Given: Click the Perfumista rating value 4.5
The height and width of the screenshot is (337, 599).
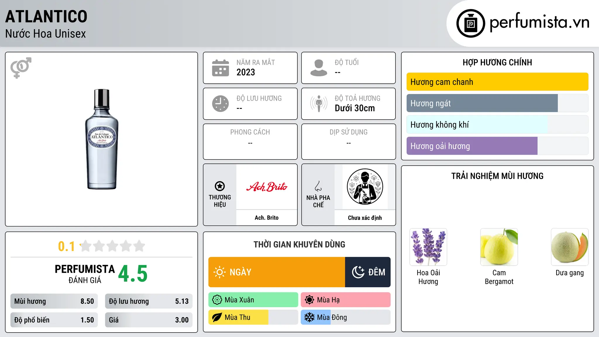Looking at the screenshot, I should pyautogui.click(x=133, y=274).
